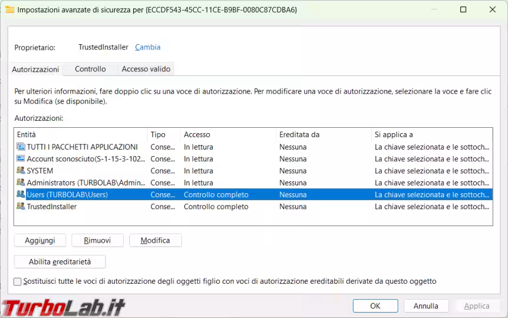Click the folder icon in the title bar

pyautogui.click(x=9, y=9)
